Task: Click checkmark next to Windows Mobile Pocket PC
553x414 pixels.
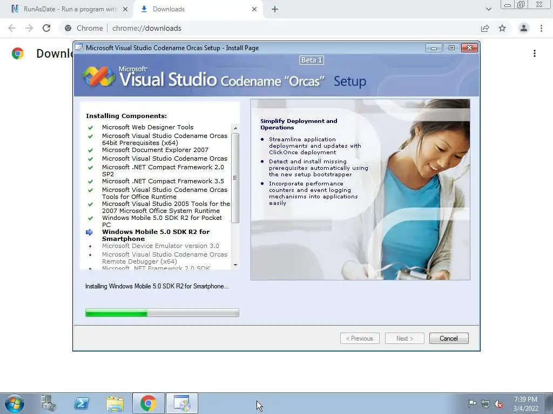Action: coord(91,218)
